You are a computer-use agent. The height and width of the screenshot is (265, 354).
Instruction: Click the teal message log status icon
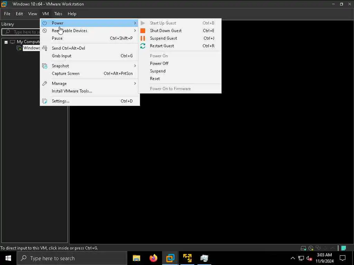coord(343,248)
